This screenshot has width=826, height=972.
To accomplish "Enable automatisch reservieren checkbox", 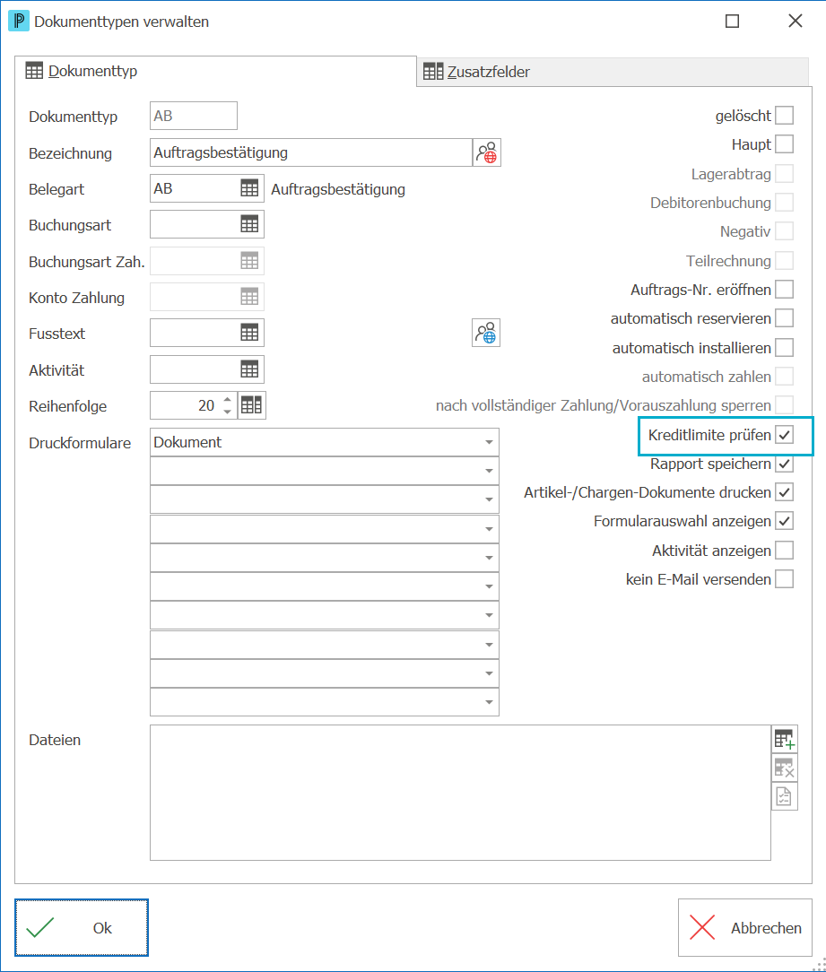I will pyautogui.click(x=785, y=318).
